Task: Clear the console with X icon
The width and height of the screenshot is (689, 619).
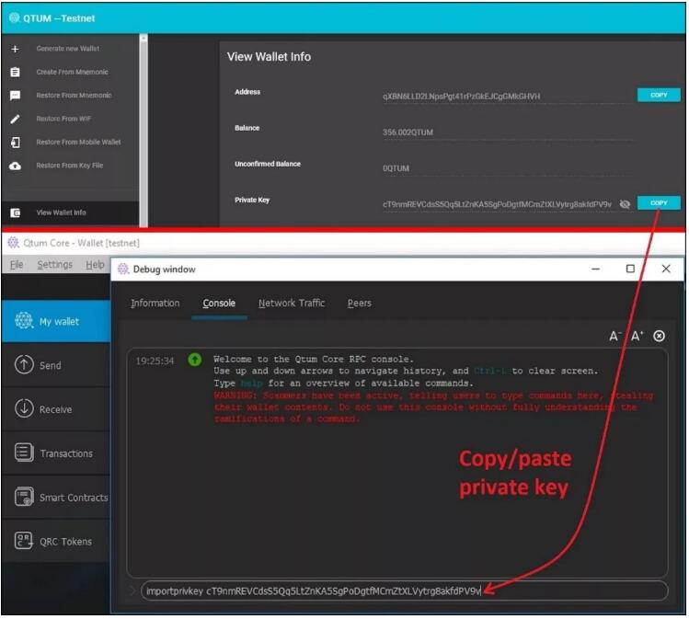Action: point(659,337)
